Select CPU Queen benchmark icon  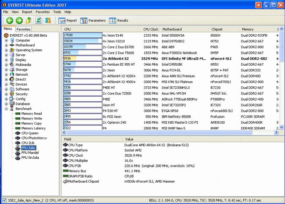[x=18, y=133]
